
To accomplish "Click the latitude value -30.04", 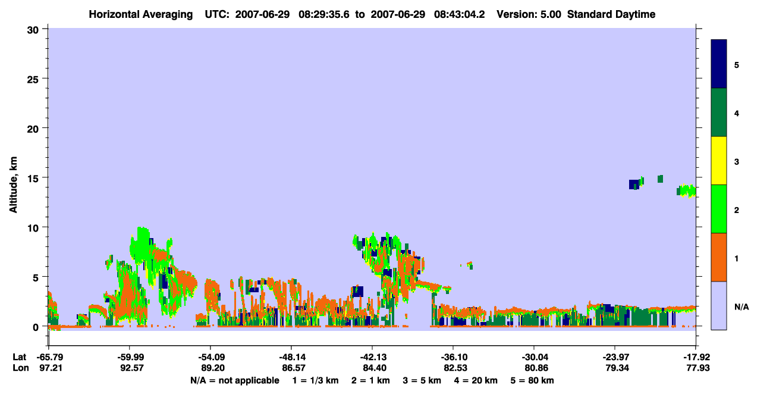I will click(x=534, y=357).
